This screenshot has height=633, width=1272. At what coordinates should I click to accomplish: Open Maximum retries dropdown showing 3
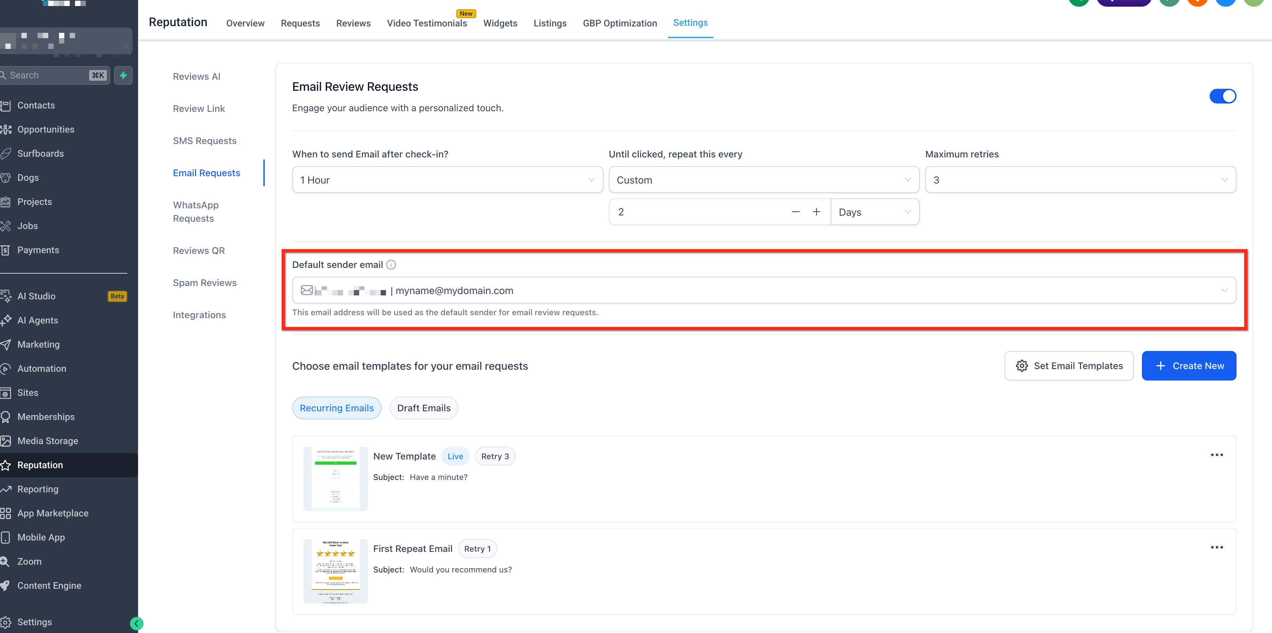click(1080, 180)
